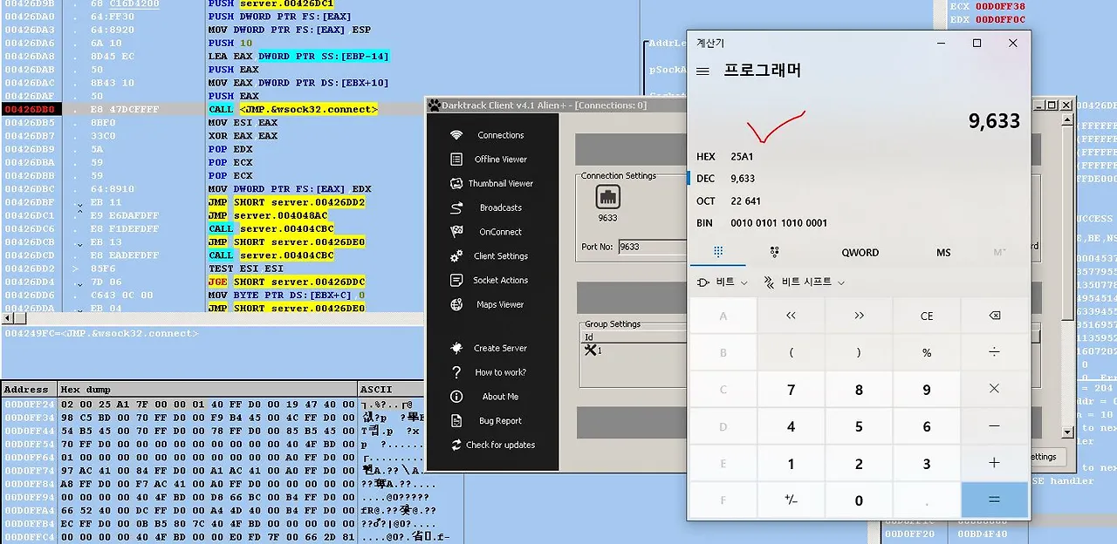Open the calculator hamburger navigation menu
The width and height of the screenshot is (1117, 544).
702,71
